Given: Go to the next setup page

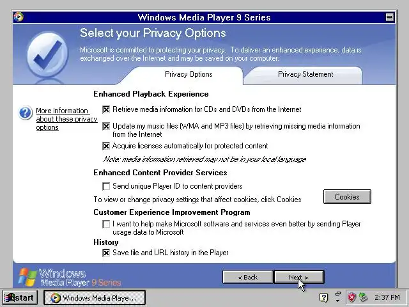Looking at the screenshot, I should (x=299, y=277).
